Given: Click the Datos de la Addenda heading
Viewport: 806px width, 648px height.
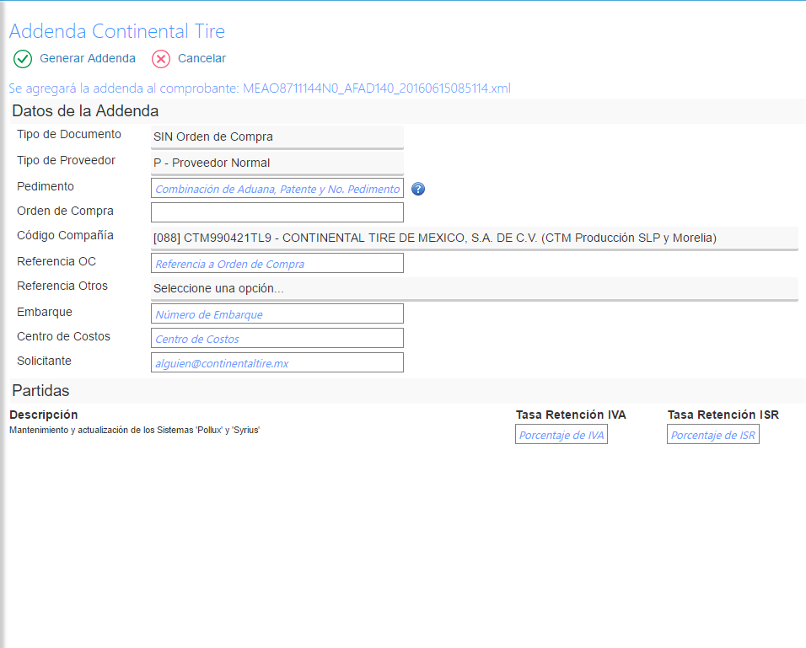Looking at the screenshot, I should 85,111.
